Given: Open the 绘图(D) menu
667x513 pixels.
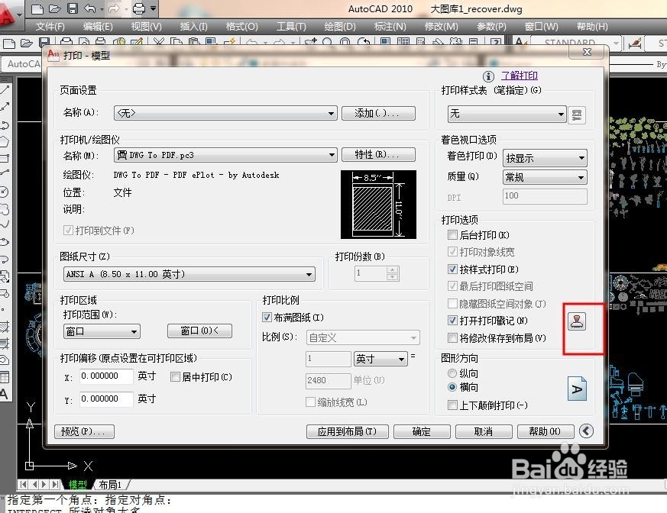Looking at the screenshot, I should (x=339, y=27).
